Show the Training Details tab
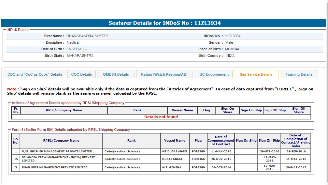Viewport: 328px width, 185px height. (299, 74)
